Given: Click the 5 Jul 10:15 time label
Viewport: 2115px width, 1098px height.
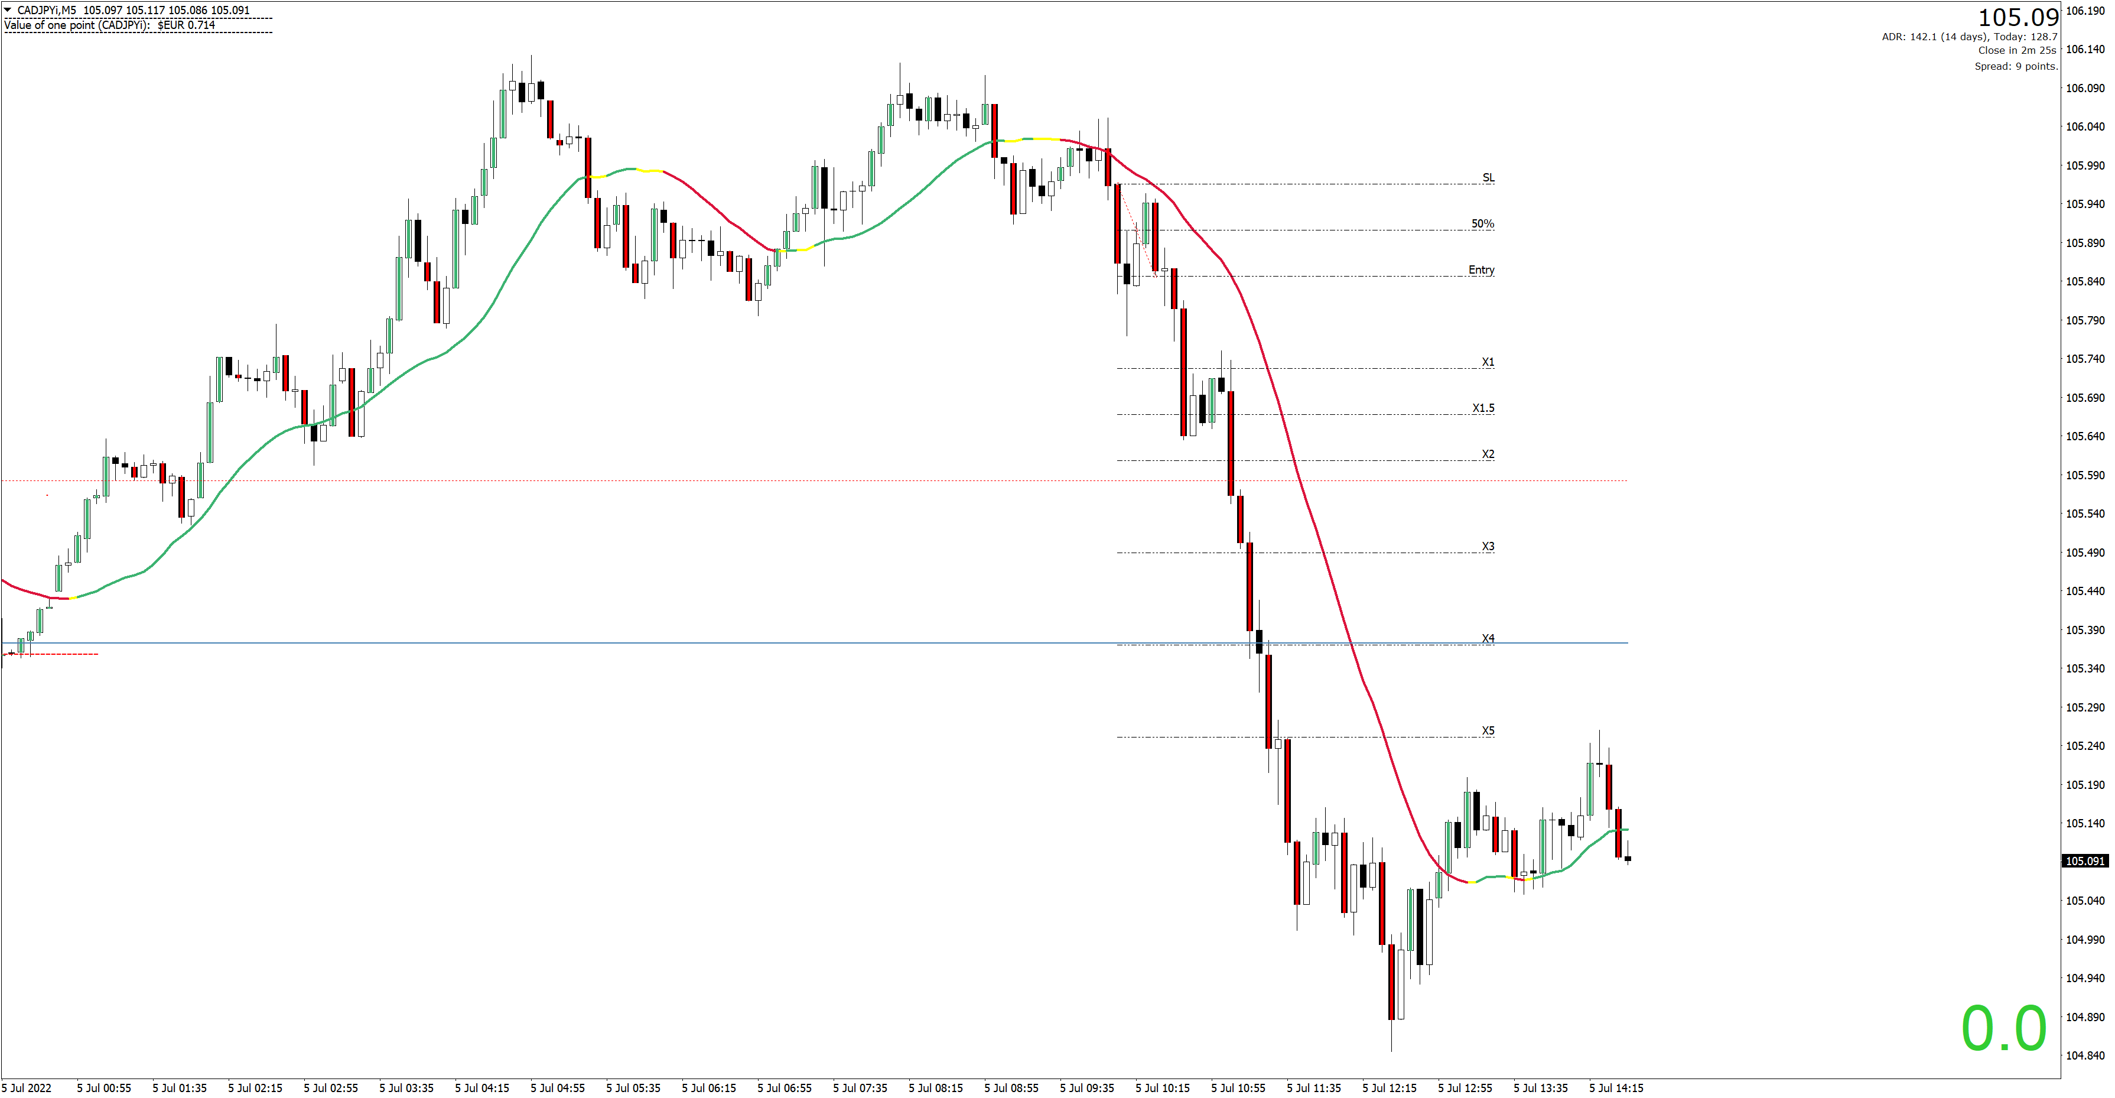Looking at the screenshot, I should pyautogui.click(x=1161, y=1087).
